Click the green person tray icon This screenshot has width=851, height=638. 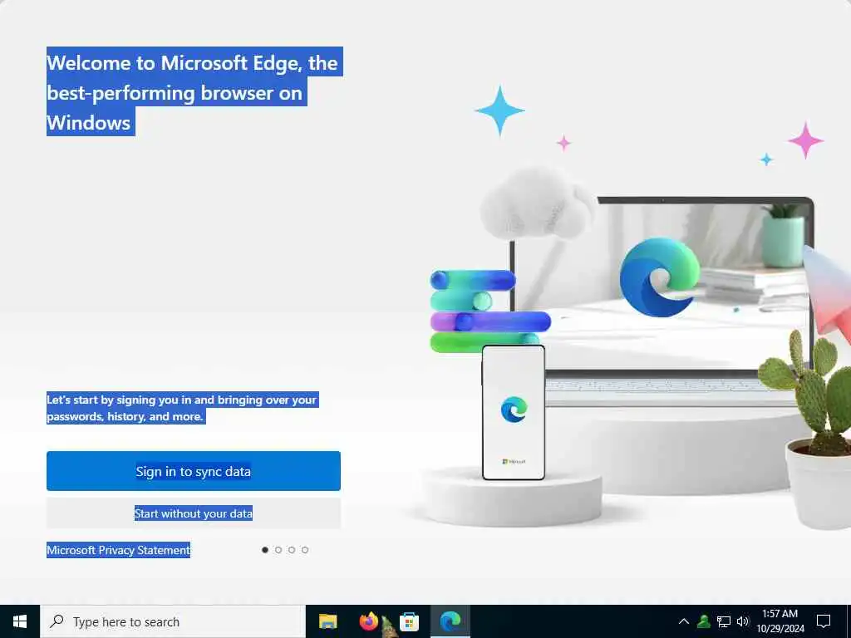tap(703, 621)
